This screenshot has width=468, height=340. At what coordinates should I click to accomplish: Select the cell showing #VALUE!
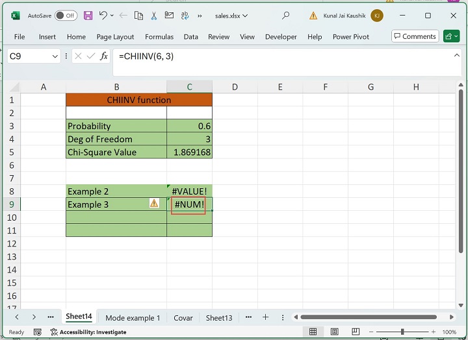pos(190,191)
